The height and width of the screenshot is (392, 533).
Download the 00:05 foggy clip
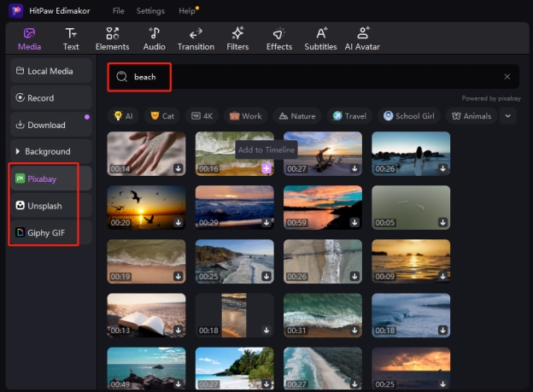click(443, 222)
